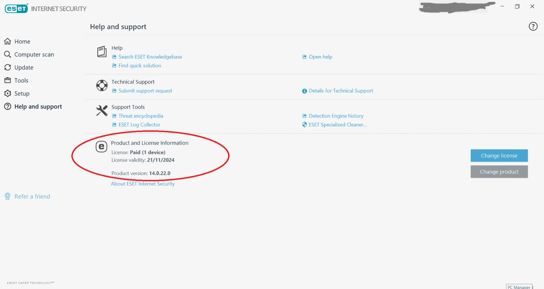Click the Update refresh arrows icon

point(8,67)
